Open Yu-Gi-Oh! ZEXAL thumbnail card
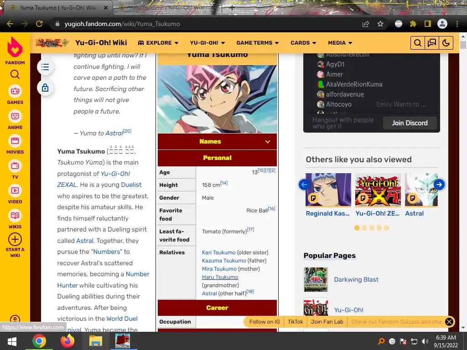Image resolution: width=467 pixels, height=350 pixels. (378, 190)
